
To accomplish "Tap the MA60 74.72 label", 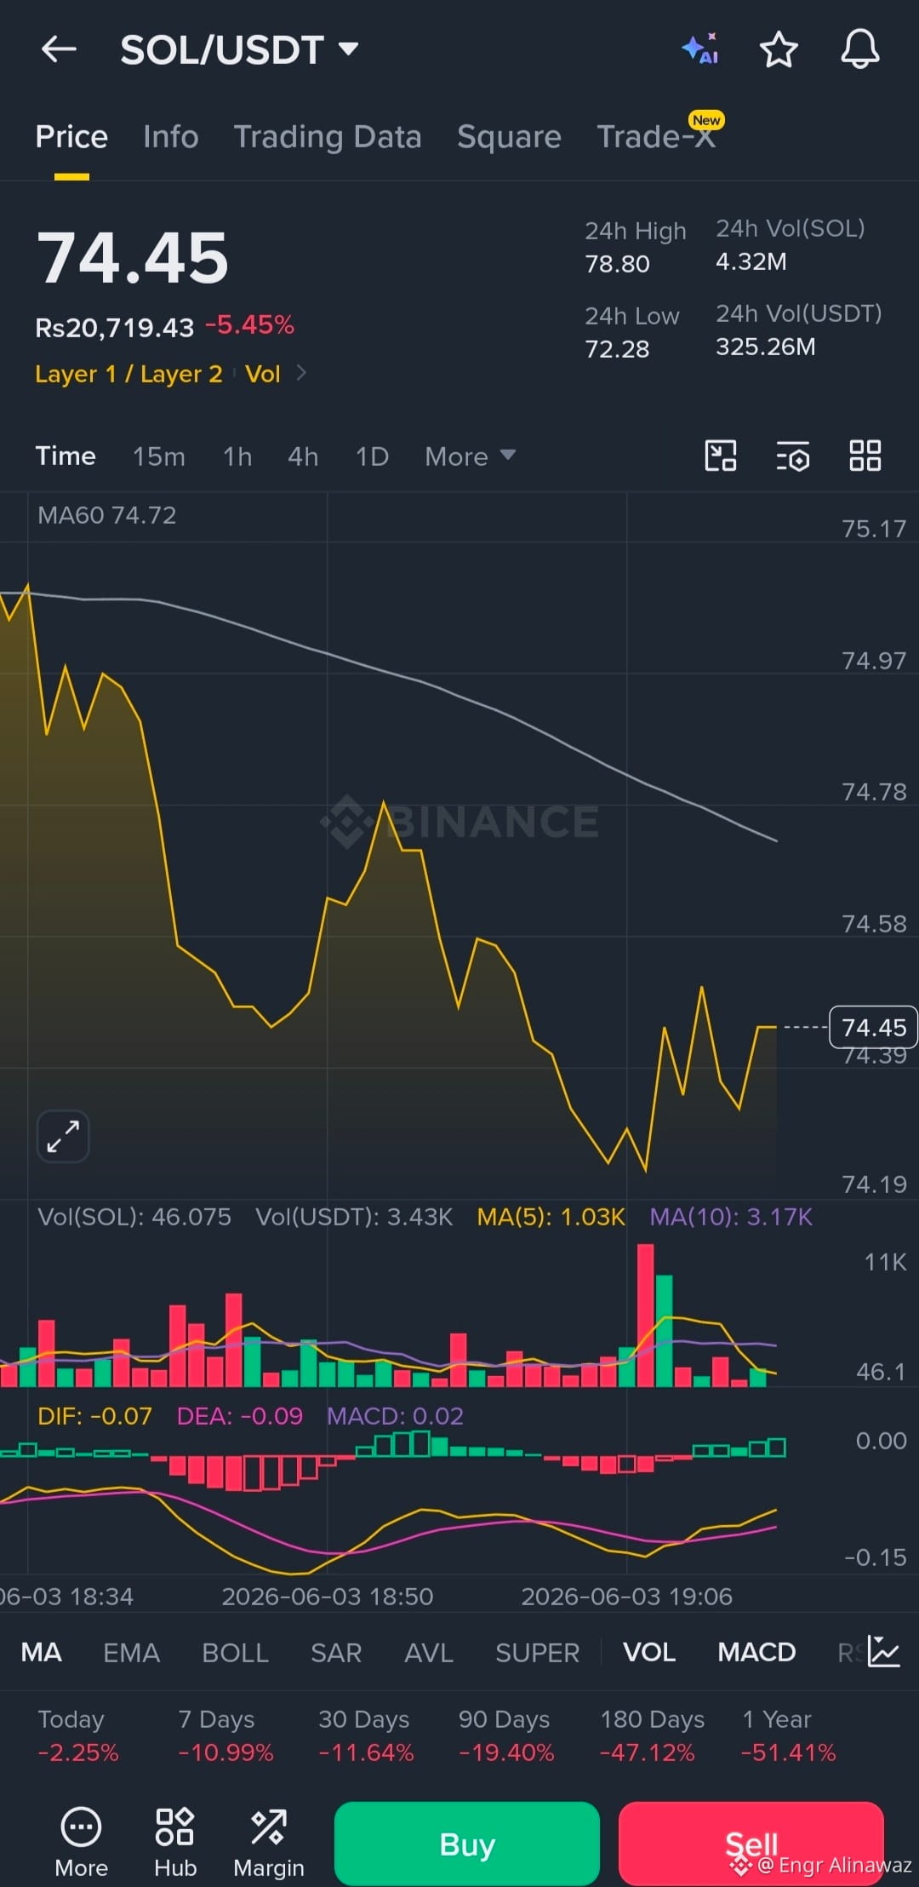I will [107, 515].
